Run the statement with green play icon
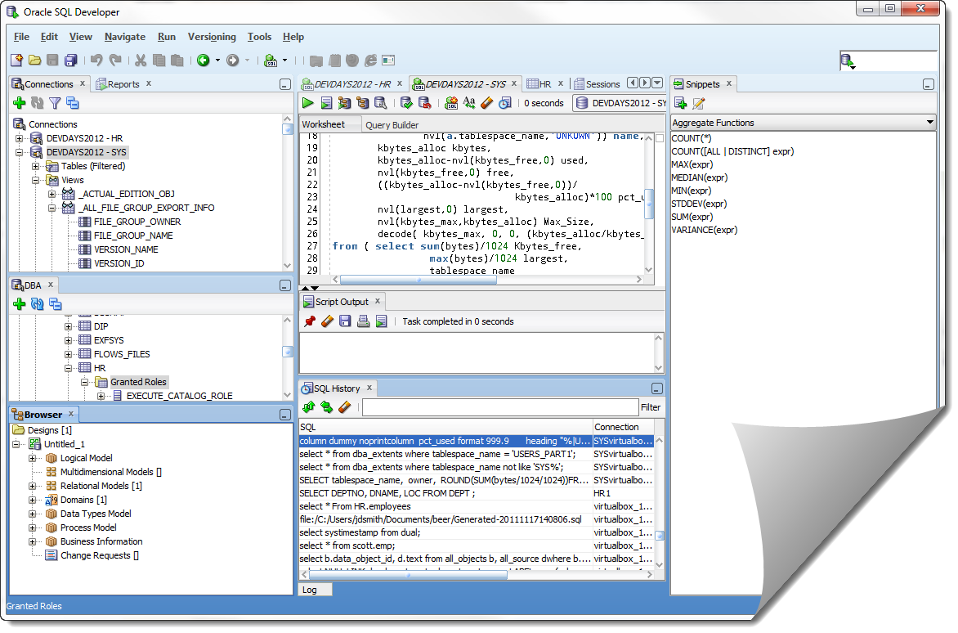958x633 pixels. click(308, 103)
